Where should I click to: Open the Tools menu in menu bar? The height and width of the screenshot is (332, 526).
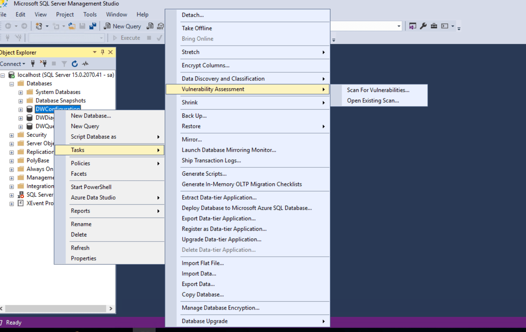90,14
